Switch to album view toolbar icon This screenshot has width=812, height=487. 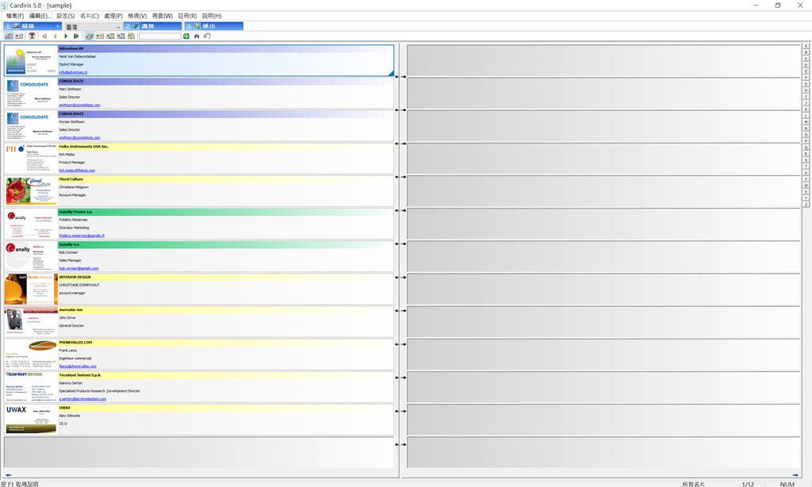9,36
